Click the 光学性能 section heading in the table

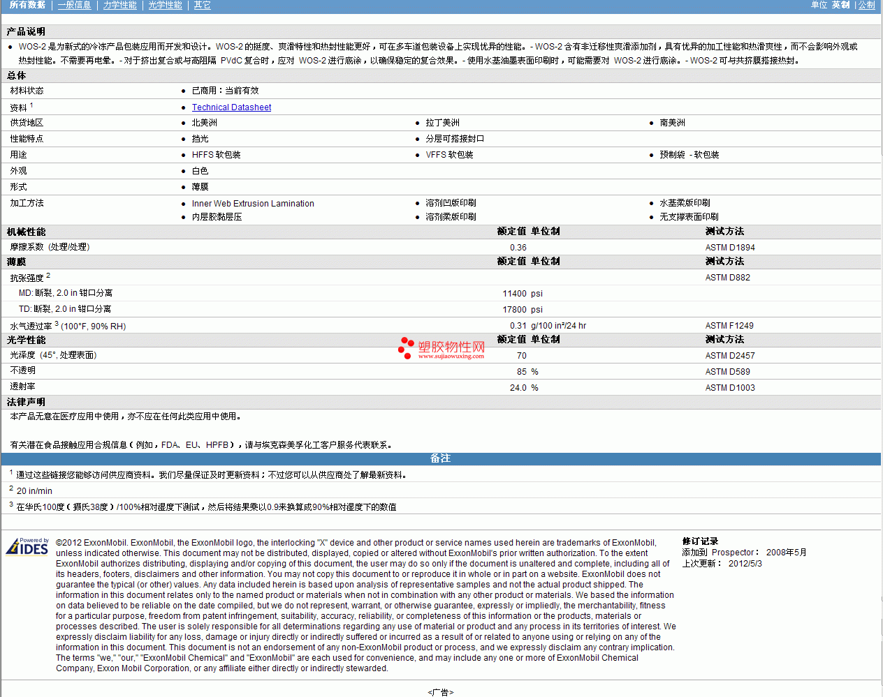pyautogui.click(x=26, y=340)
